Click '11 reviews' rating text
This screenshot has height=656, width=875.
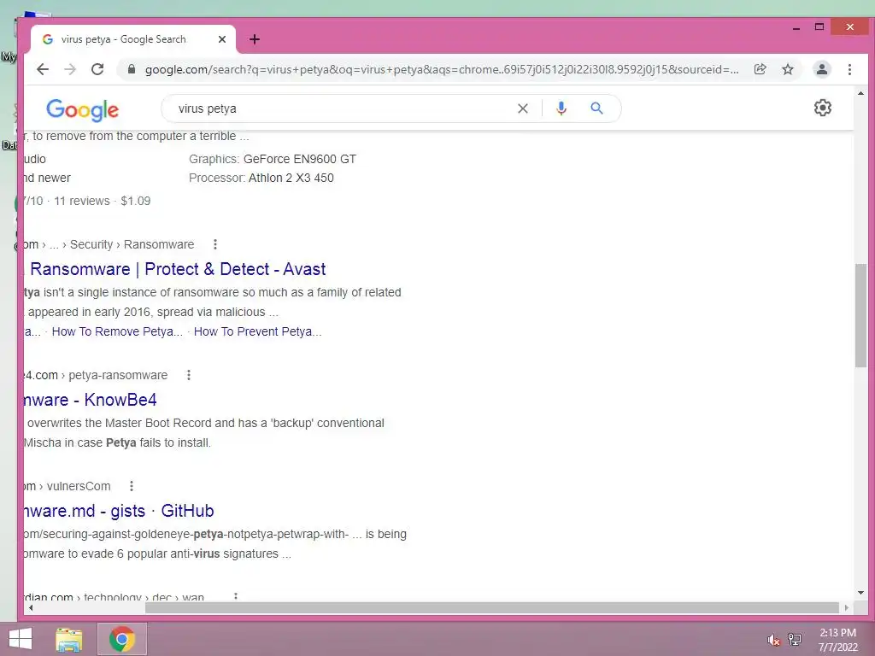[82, 201]
